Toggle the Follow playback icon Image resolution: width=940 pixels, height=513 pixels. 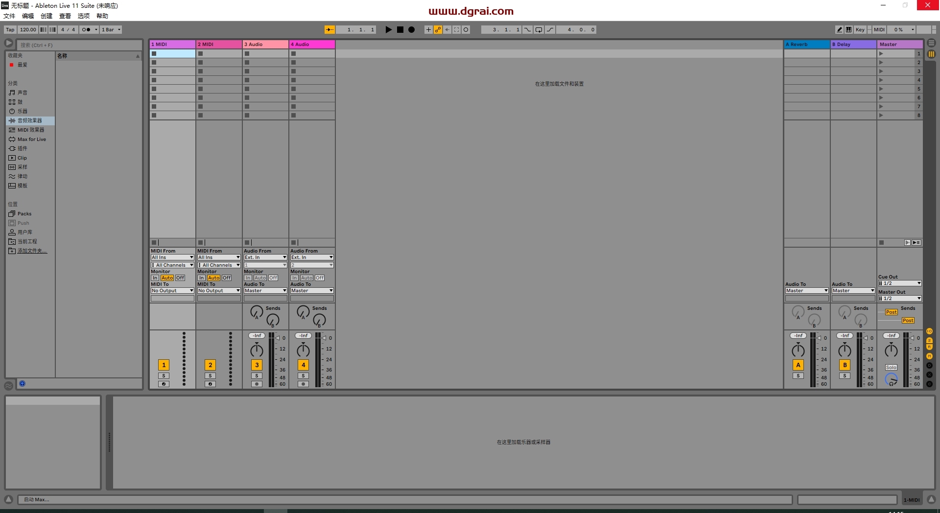(329, 29)
